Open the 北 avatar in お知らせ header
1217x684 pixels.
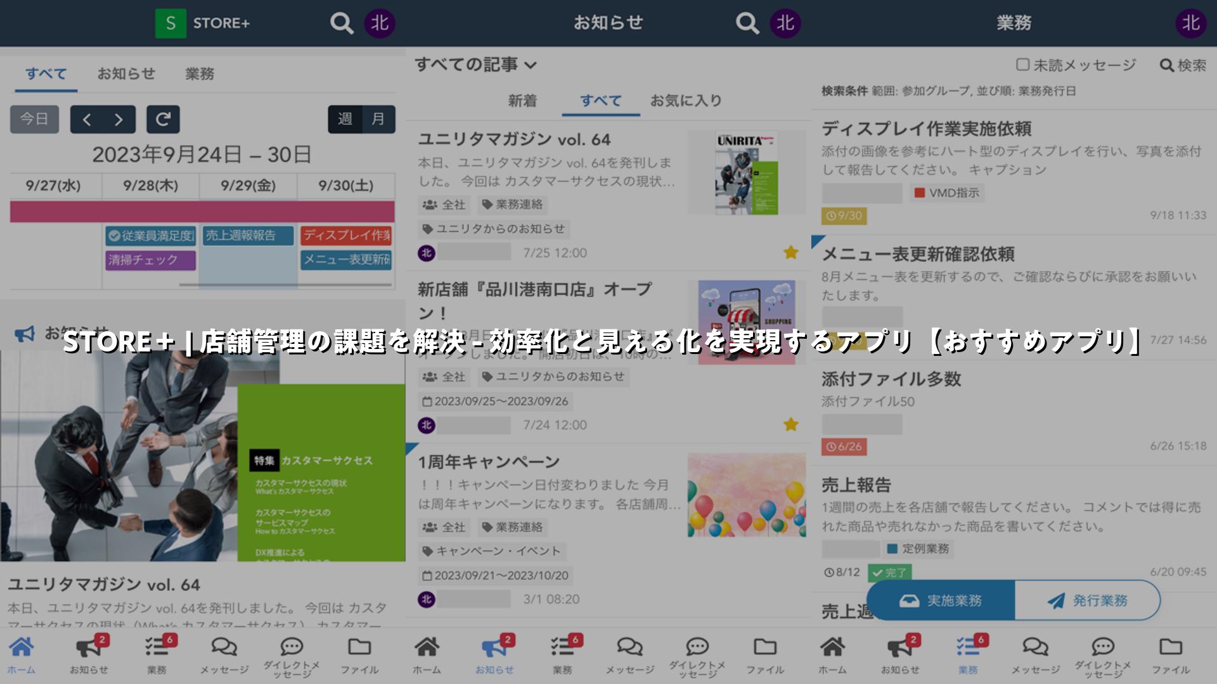[x=785, y=23]
